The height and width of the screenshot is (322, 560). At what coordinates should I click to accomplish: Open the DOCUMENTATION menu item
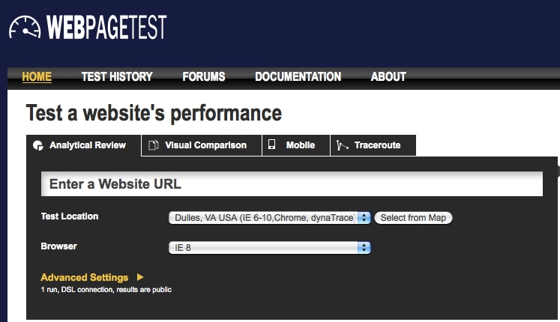click(298, 76)
